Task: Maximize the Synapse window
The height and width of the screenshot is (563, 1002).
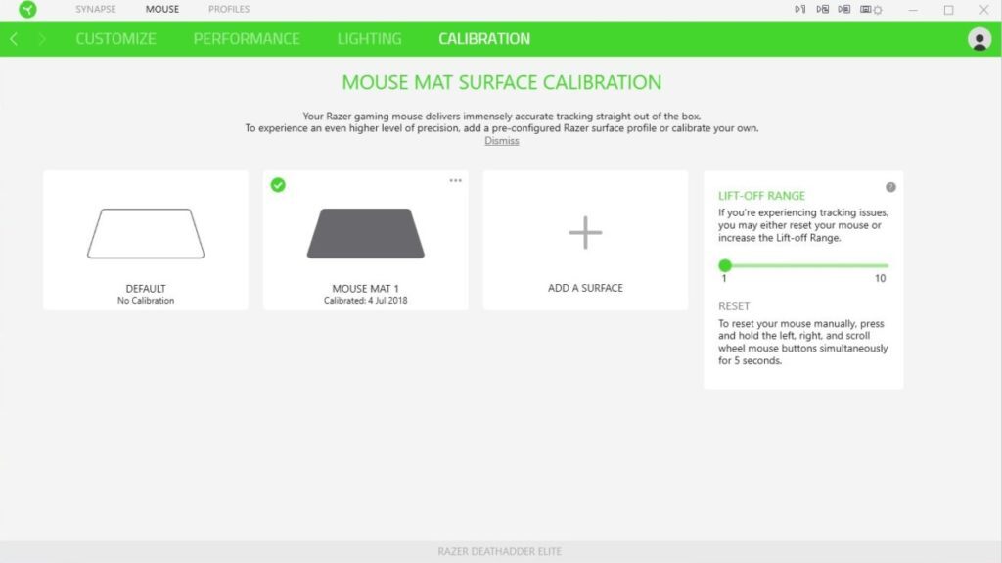Action: click(x=948, y=10)
